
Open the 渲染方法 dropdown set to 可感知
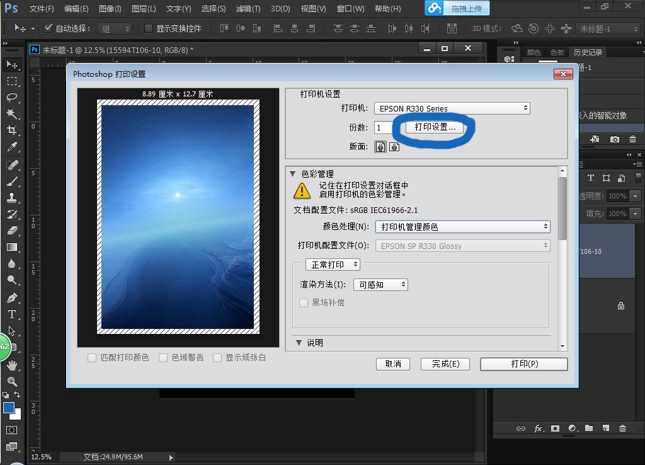[x=380, y=284]
